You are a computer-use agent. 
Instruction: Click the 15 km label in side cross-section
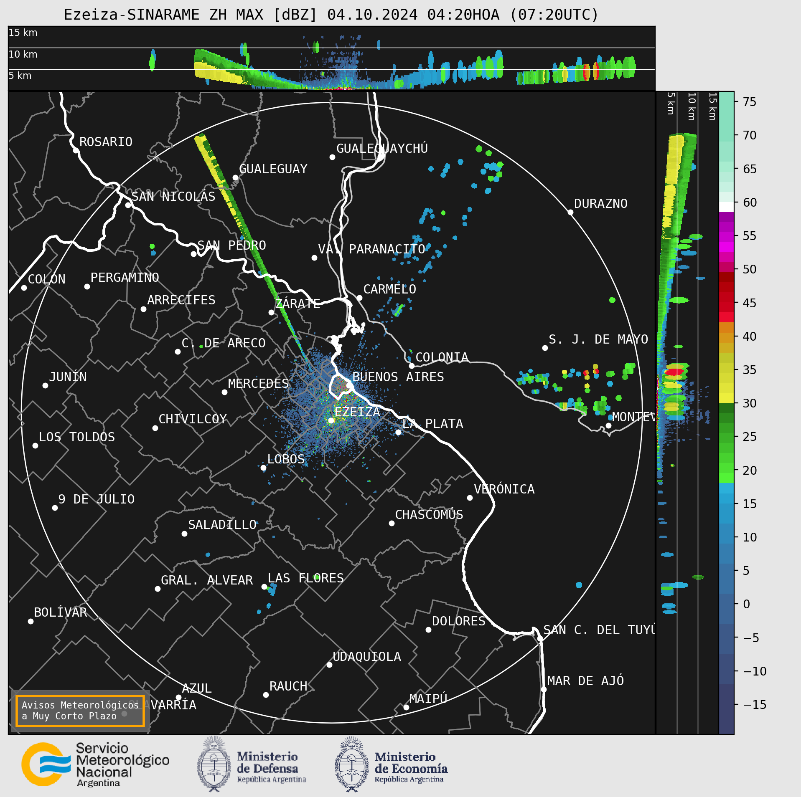[713, 106]
